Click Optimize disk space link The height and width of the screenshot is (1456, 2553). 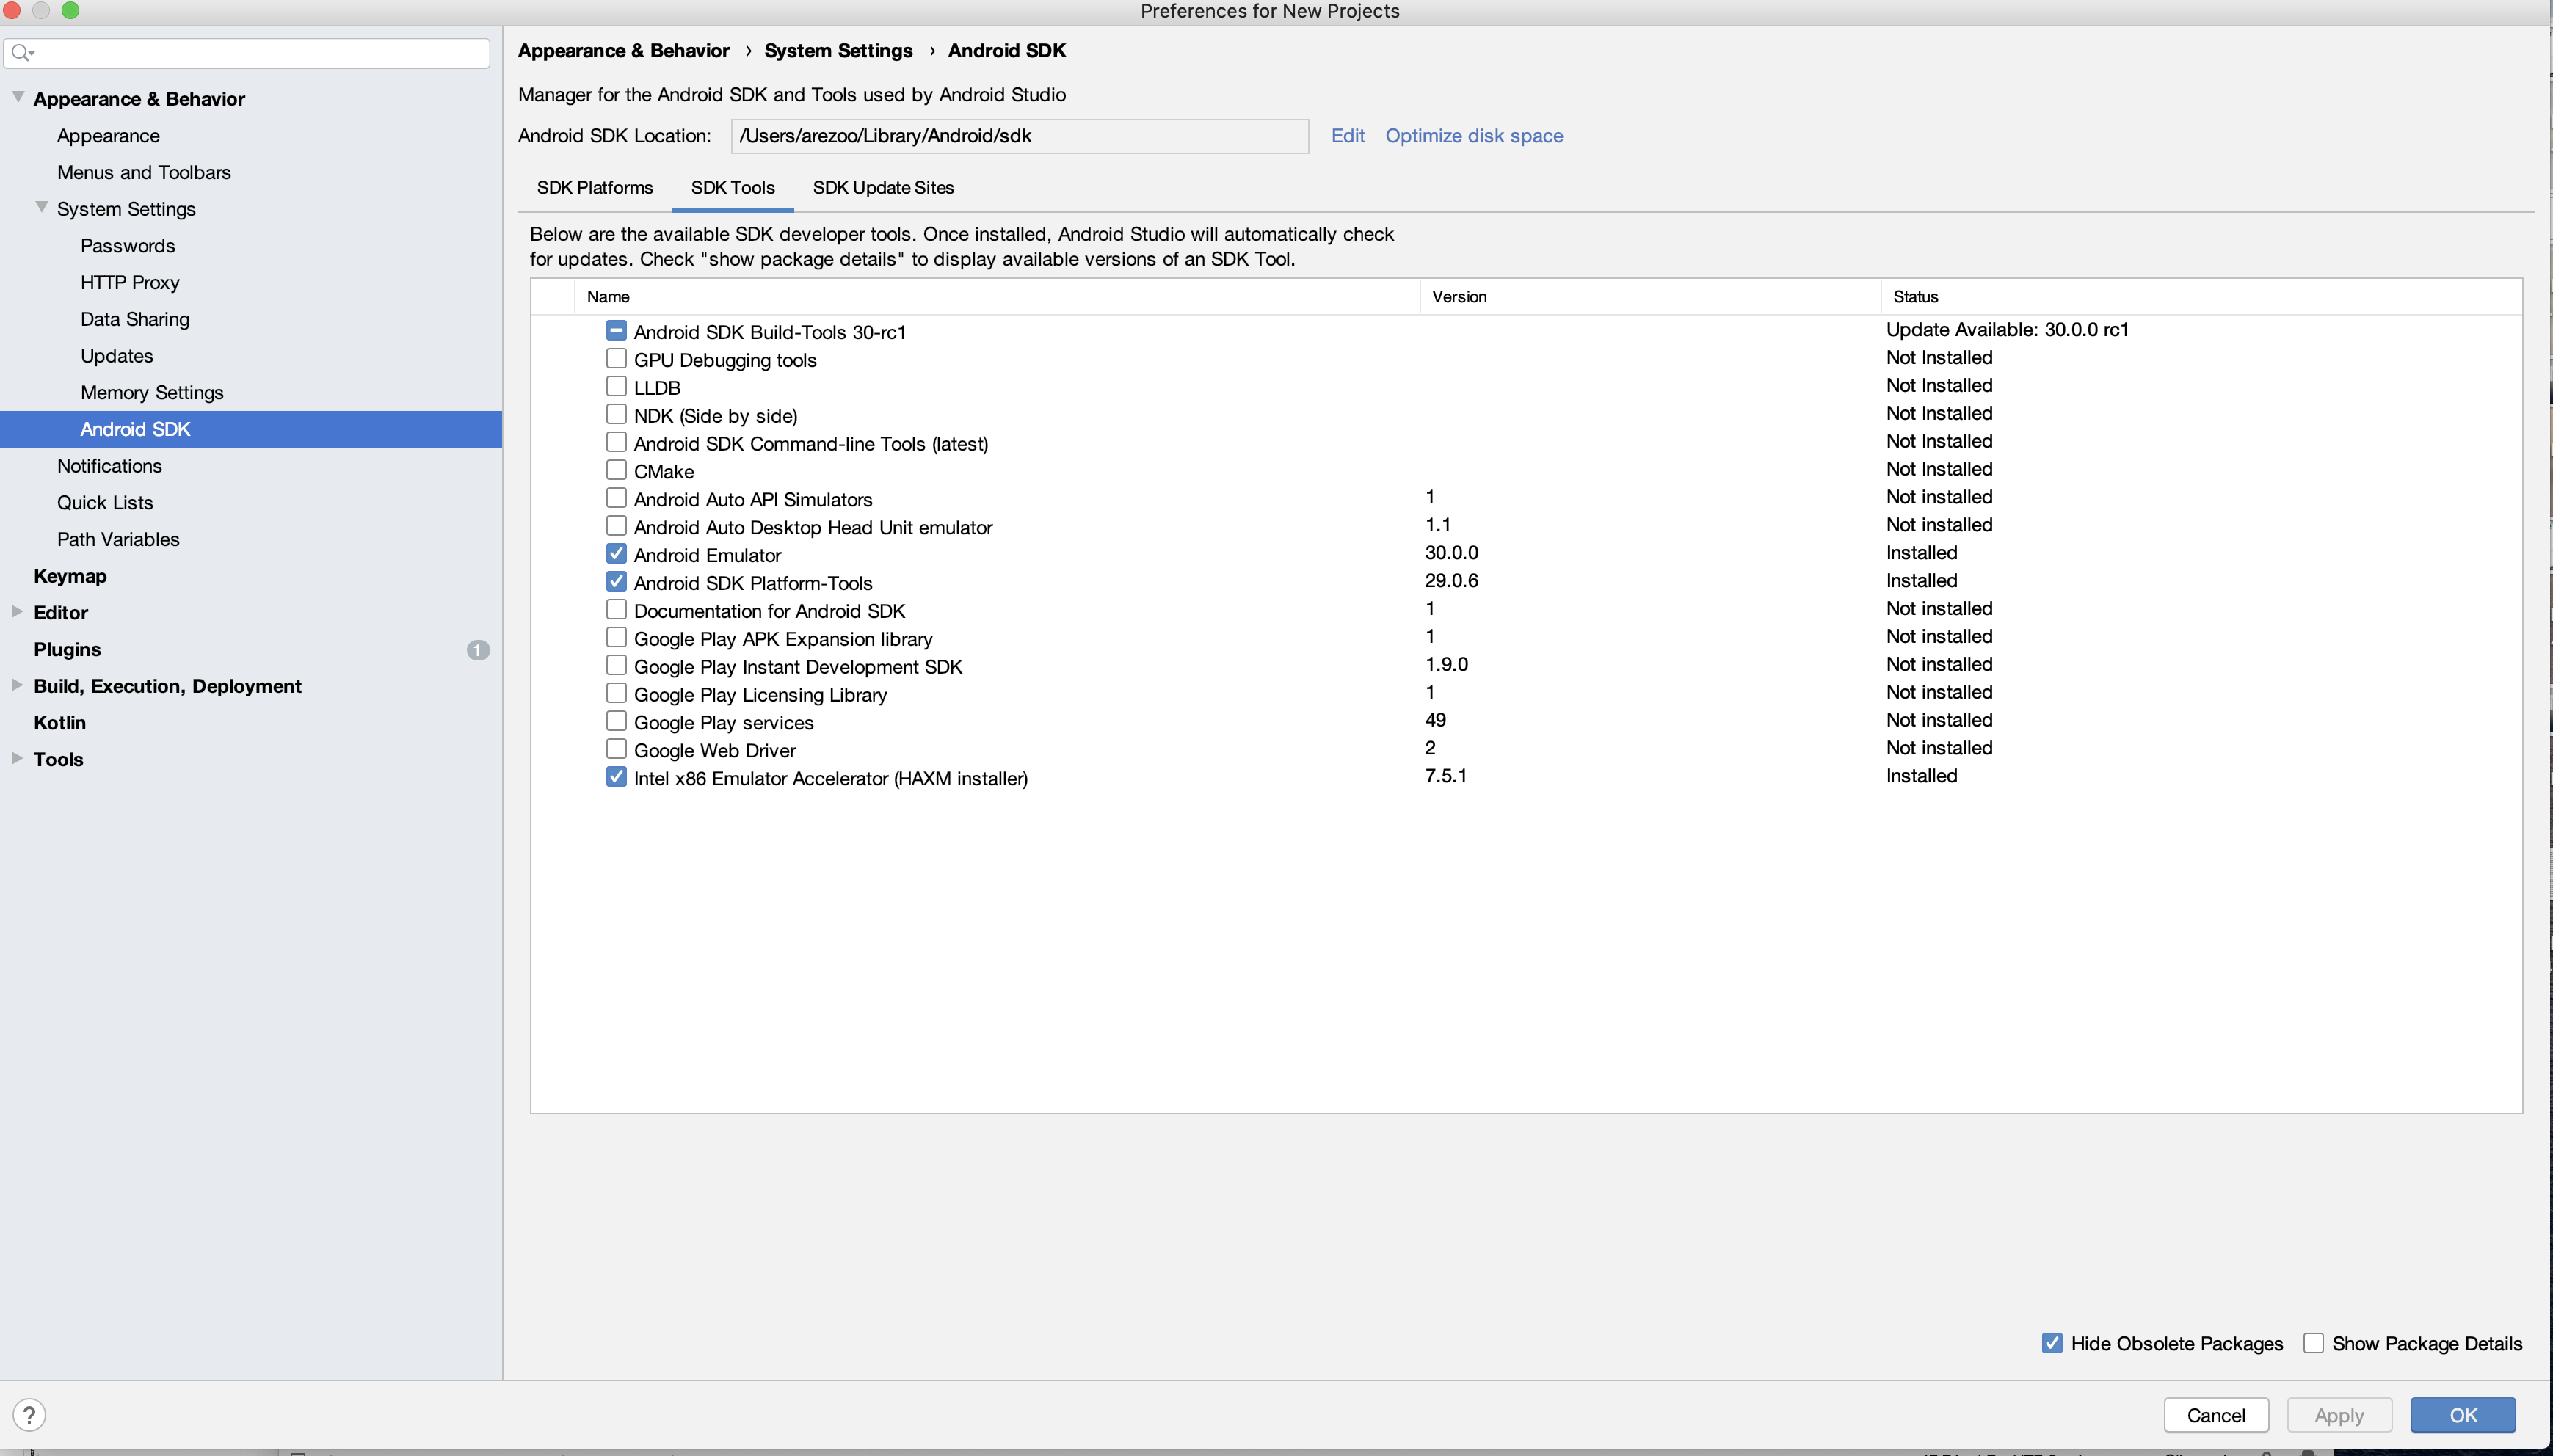[x=1473, y=135]
